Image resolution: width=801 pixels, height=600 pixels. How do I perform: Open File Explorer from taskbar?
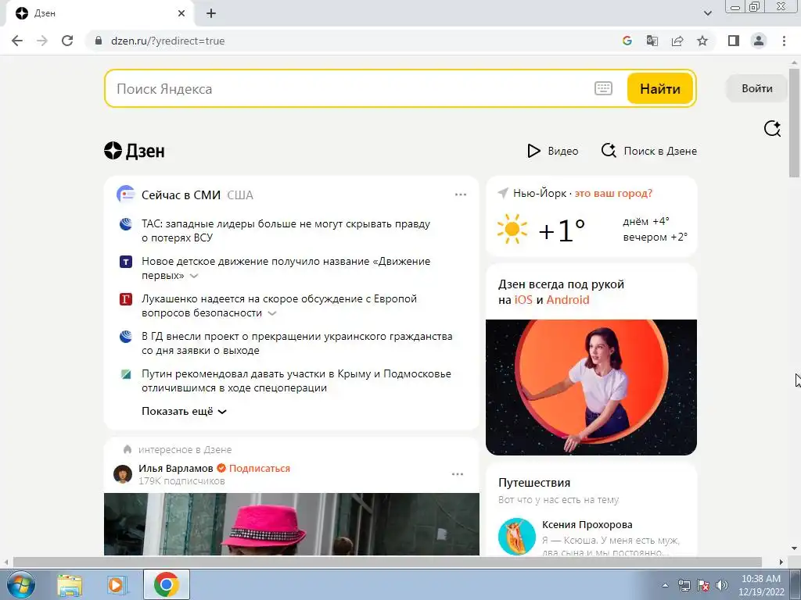70,584
